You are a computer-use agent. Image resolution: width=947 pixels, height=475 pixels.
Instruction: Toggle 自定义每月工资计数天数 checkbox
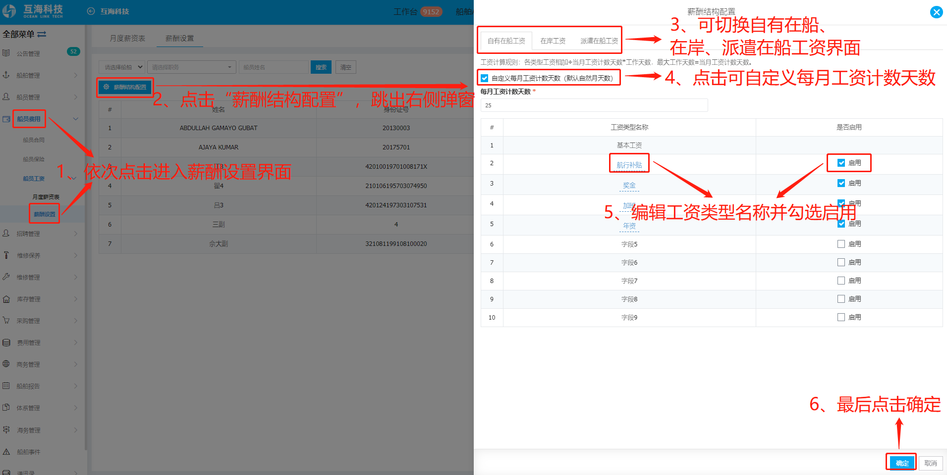tap(485, 78)
